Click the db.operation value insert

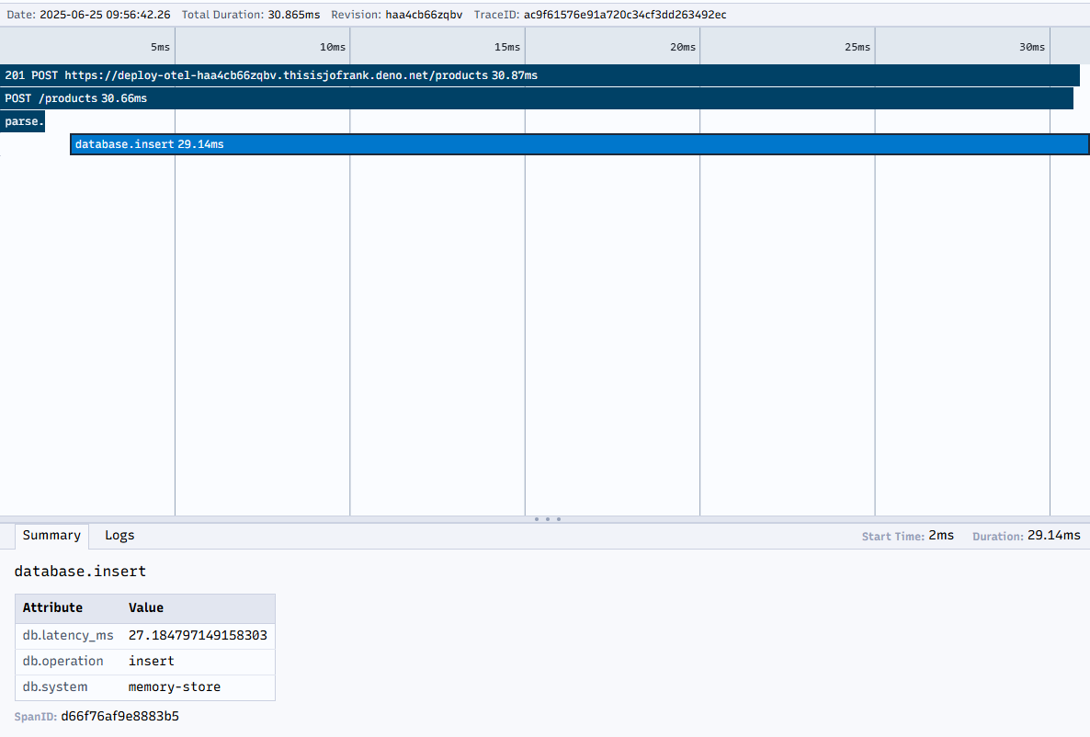151,662
